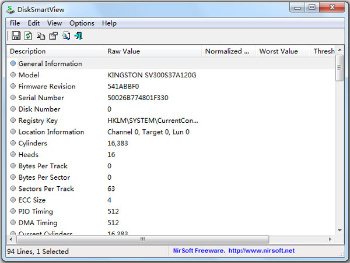
Task: Select the Cylinders row label
Action: point(33,143)
